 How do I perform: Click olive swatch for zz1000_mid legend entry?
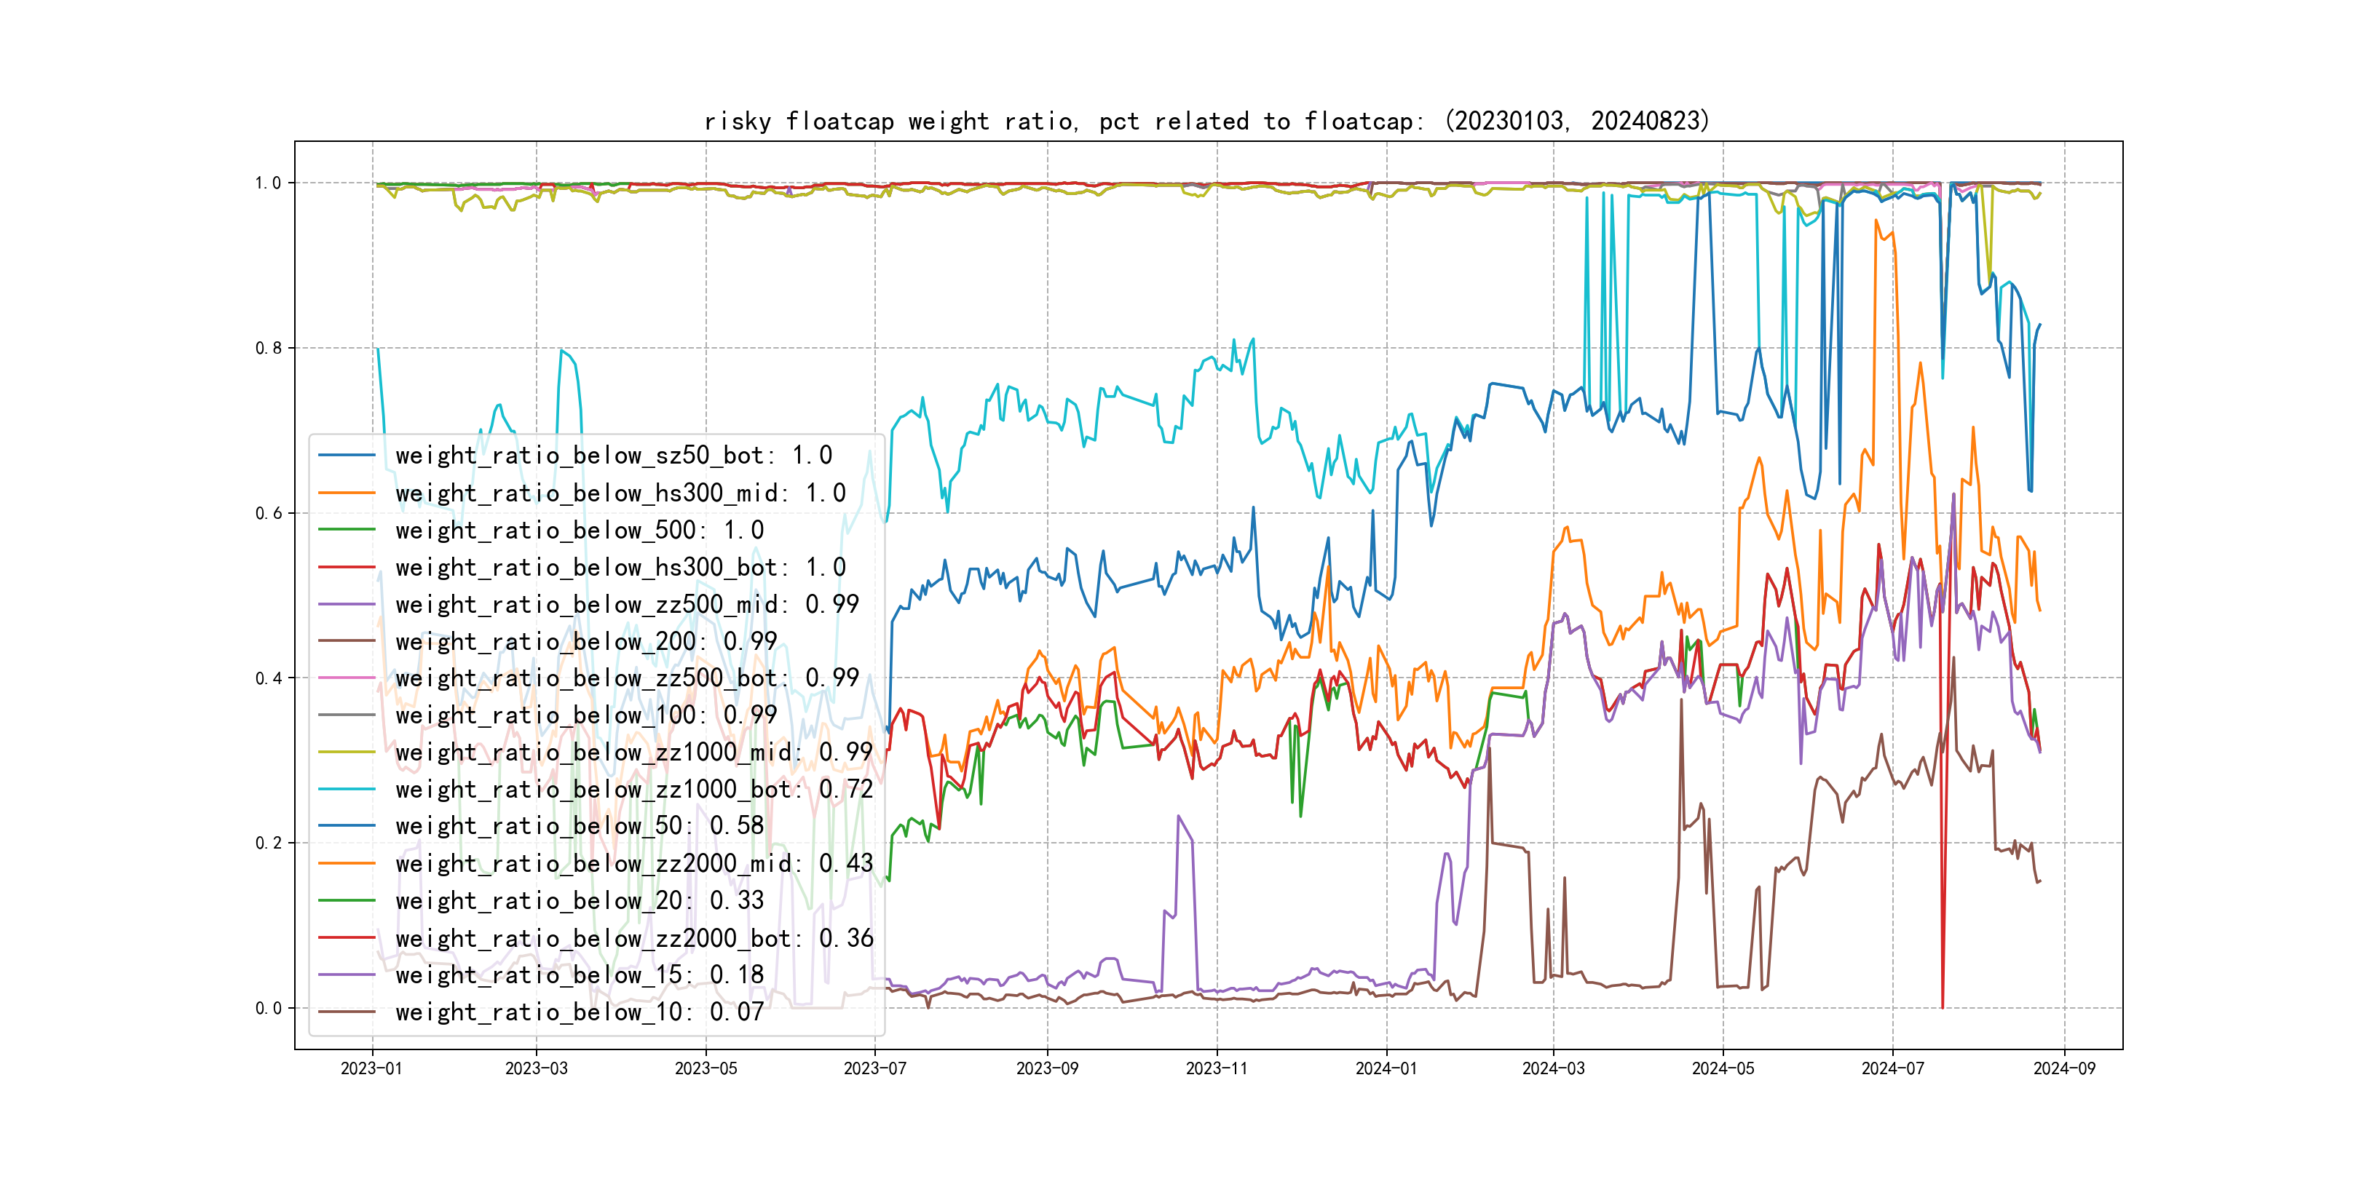(346, 753)
